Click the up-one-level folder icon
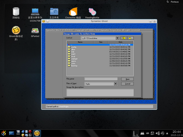 tap(124, 38)
